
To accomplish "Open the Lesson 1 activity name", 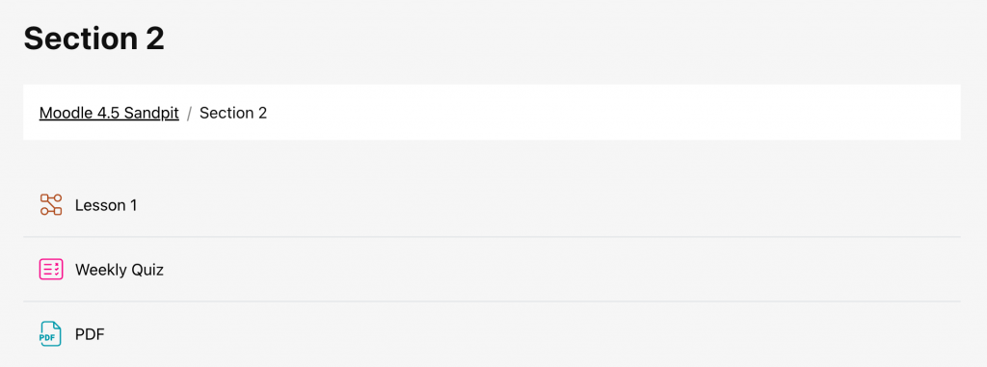I will pyautogui.click(x=106, y=205).
